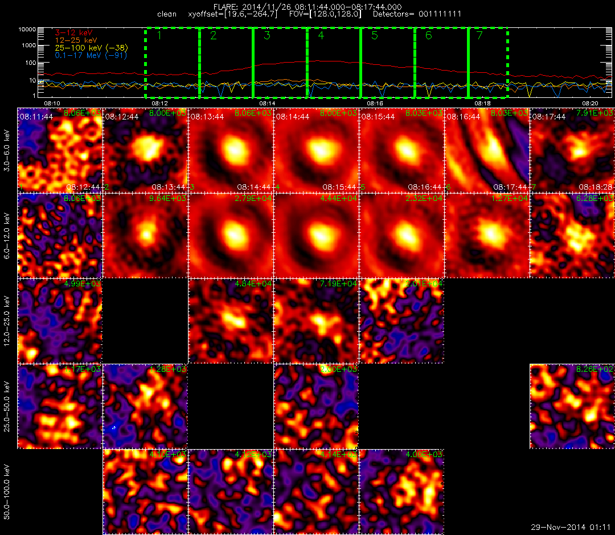Pick 50-100 keV image with peak 4.14E+03

316,492
